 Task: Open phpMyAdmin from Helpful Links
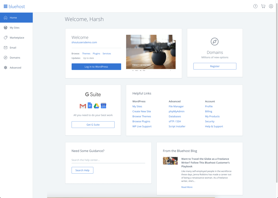click(177, 111)
